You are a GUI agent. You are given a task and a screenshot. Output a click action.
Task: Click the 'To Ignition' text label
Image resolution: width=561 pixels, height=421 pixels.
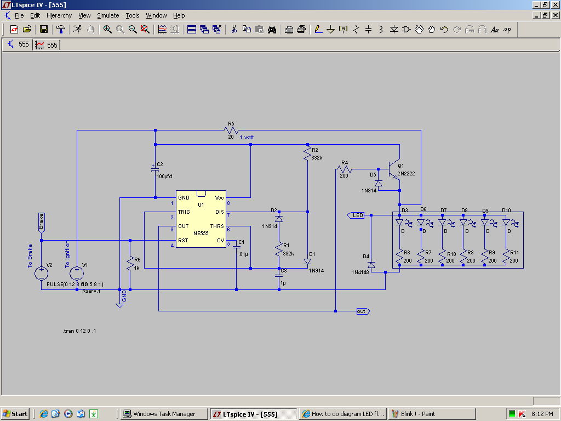point(67,254)
